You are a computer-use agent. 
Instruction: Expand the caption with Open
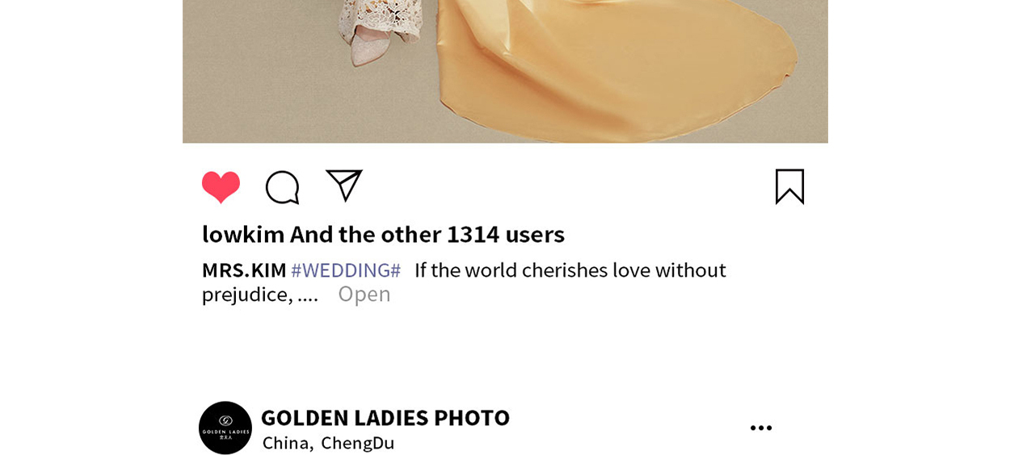tap(364, 294)
